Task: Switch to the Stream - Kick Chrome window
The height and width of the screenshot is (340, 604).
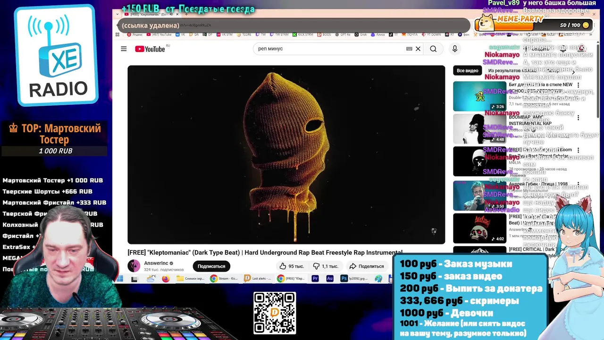Action: click(x=225, y=279)
